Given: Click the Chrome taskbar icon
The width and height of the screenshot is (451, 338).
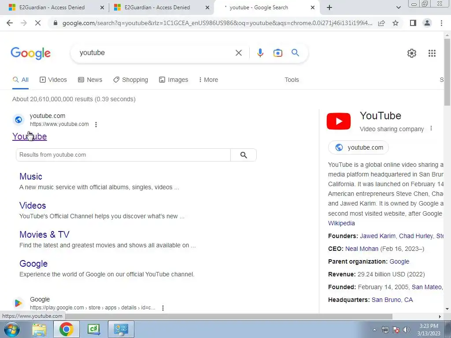Looking at the screenshot, I should click(66, 329).
